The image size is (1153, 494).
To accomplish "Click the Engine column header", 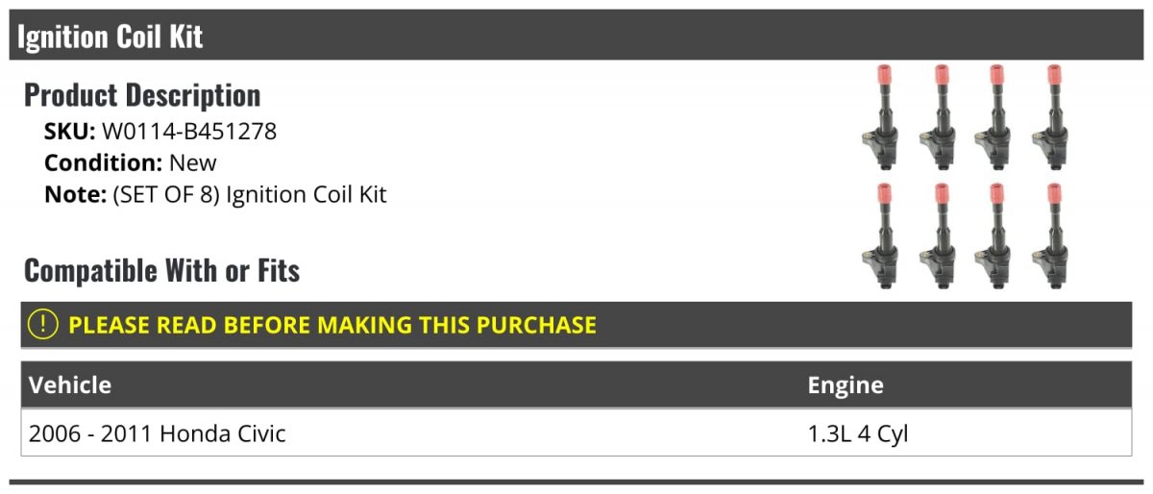I will pyautogui.click(x=846, y=385).
